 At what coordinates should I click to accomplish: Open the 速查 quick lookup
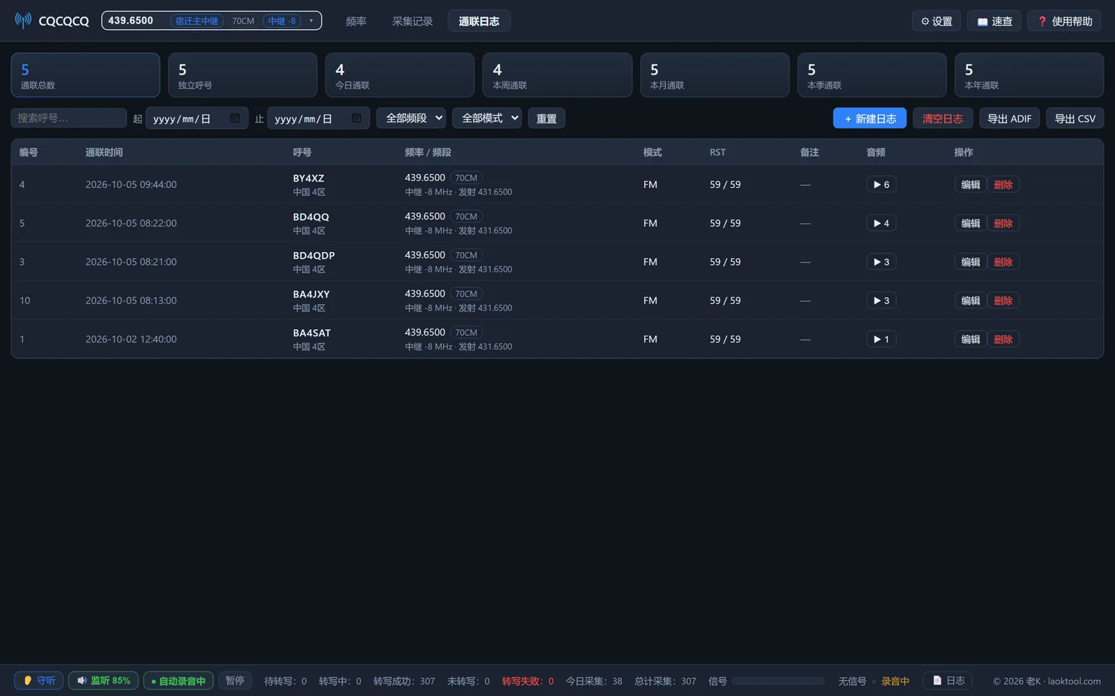click(994, 21)
